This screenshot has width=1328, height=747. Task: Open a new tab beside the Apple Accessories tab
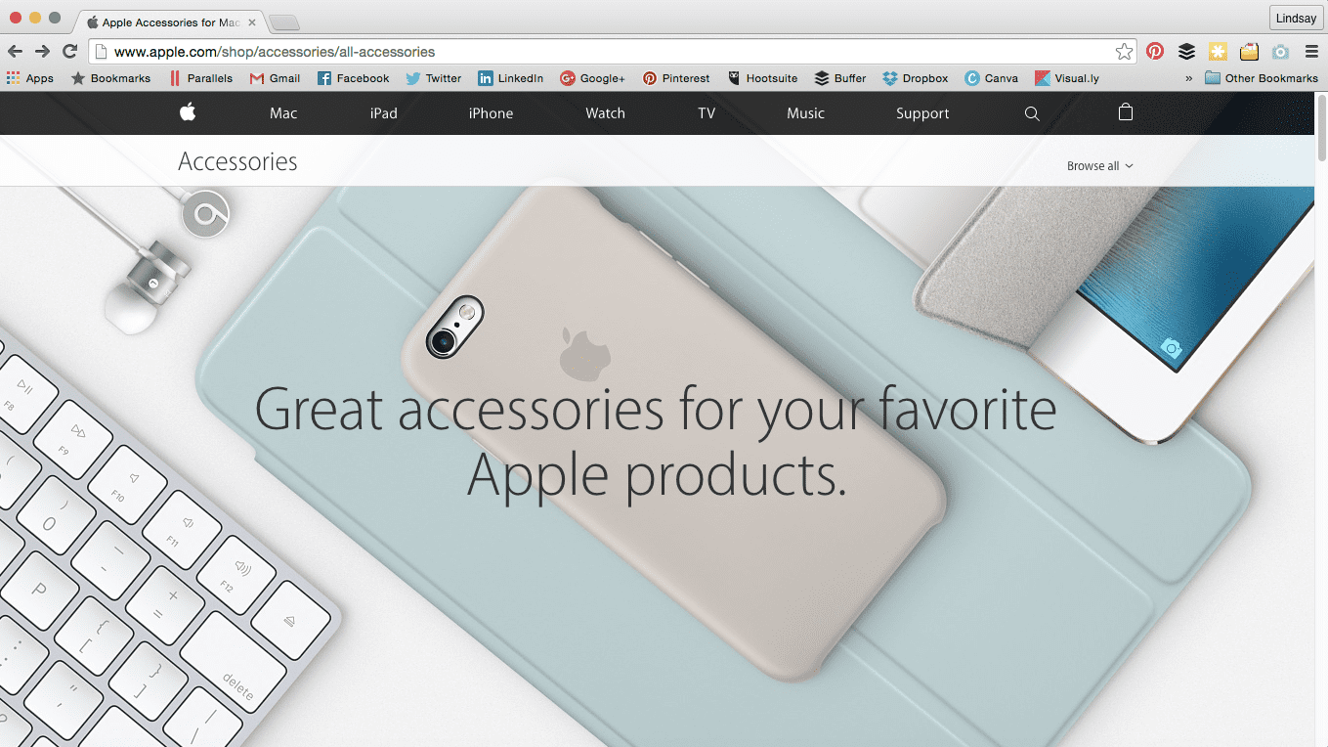pyautogui.click(x=283, y=22)
